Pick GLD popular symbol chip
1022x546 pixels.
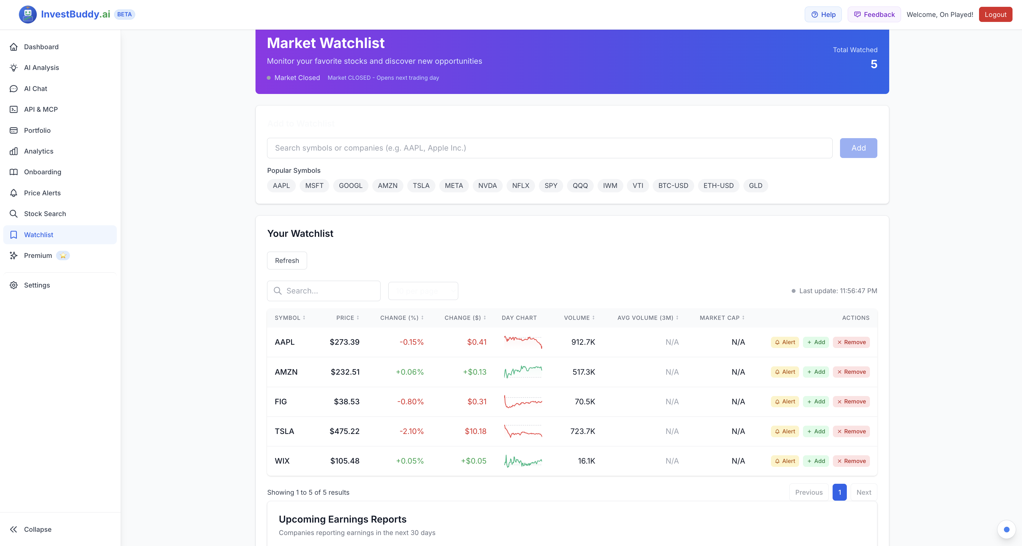click(x=756, y=186)
